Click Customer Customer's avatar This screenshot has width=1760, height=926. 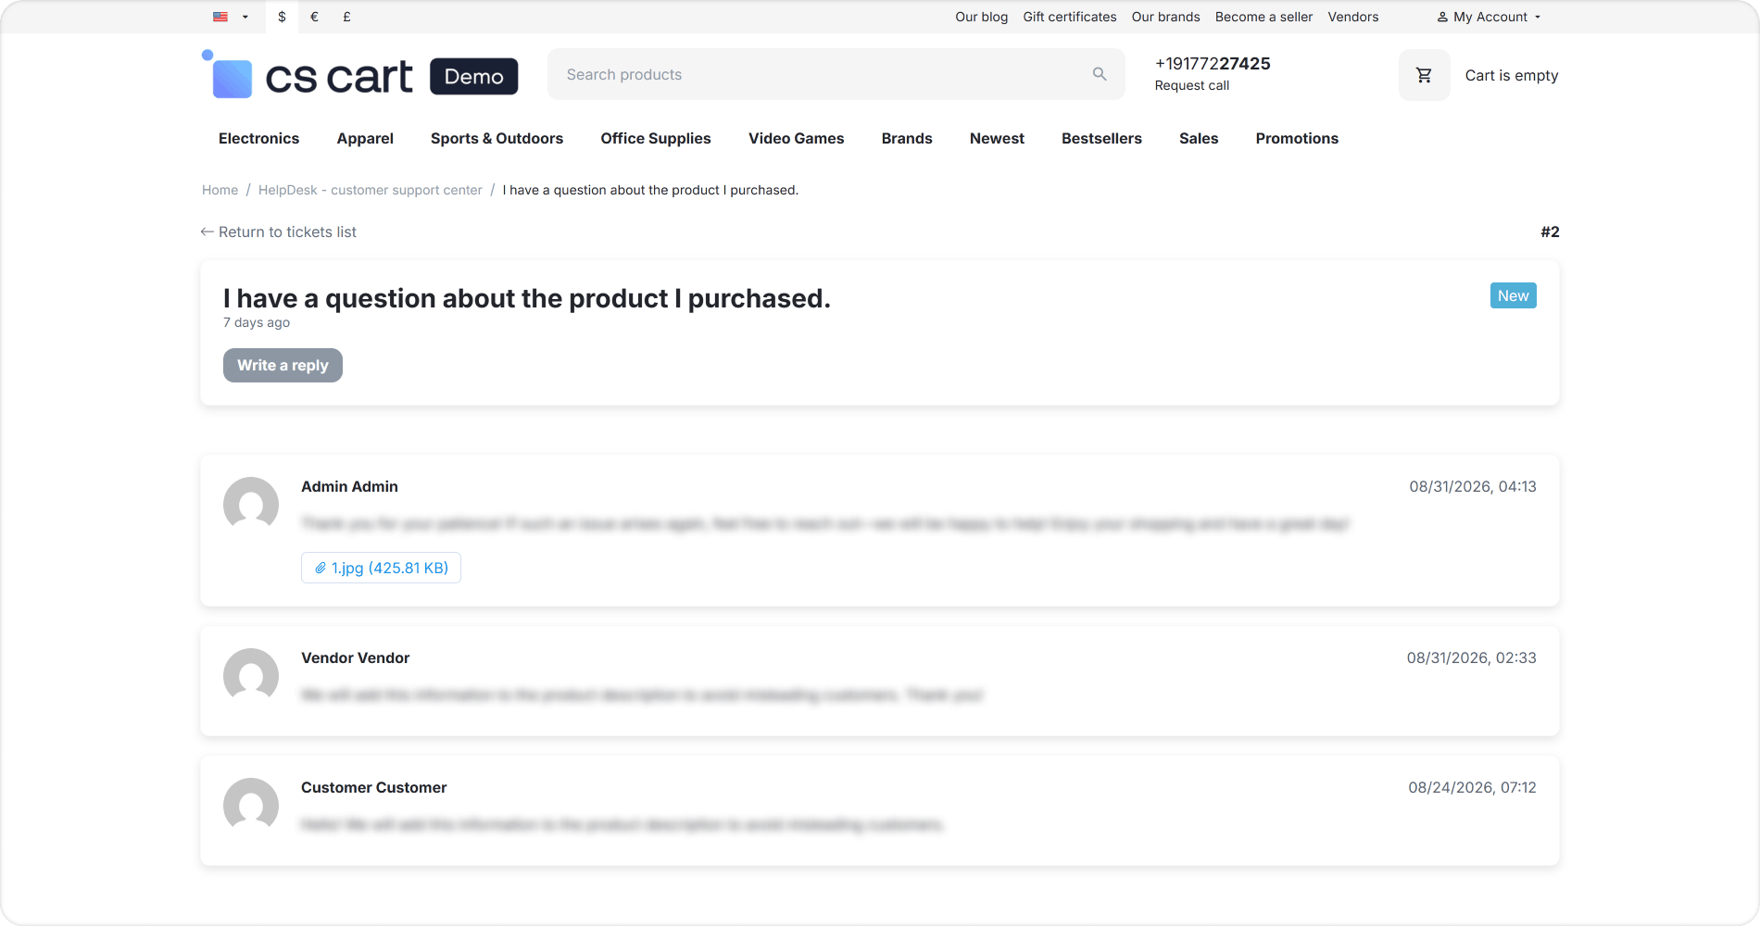coord(251,806)
